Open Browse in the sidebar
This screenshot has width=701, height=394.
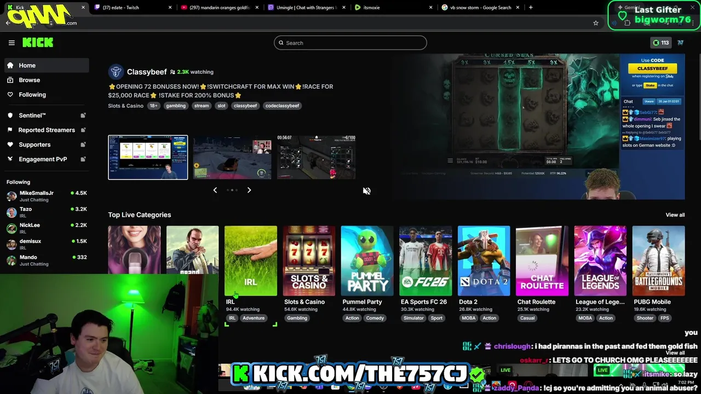(47, 80)
